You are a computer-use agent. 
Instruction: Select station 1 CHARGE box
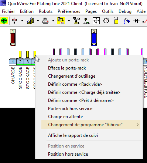point(13,62)
